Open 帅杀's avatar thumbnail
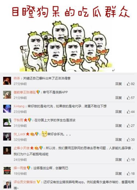Image resolution: width=137 pixels, height=190 pixels. [7, 81]
